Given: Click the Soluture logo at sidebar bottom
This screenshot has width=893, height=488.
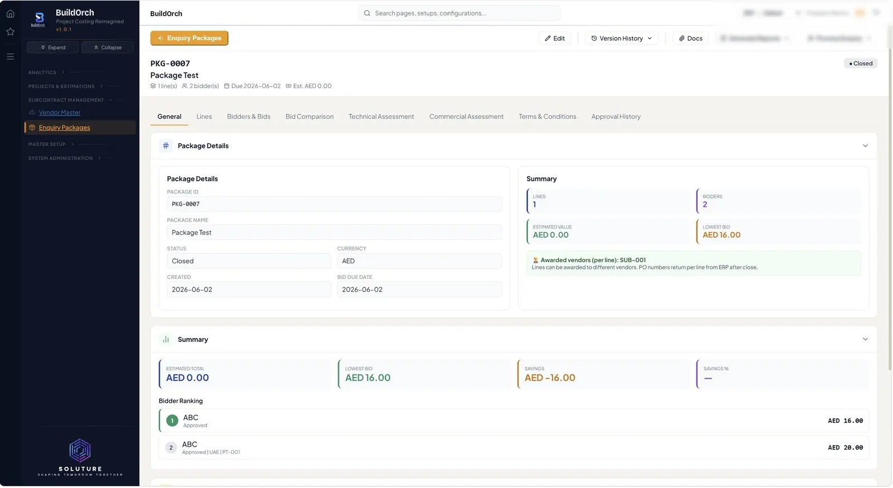Looking at the screenshot, I should point(80,457).
